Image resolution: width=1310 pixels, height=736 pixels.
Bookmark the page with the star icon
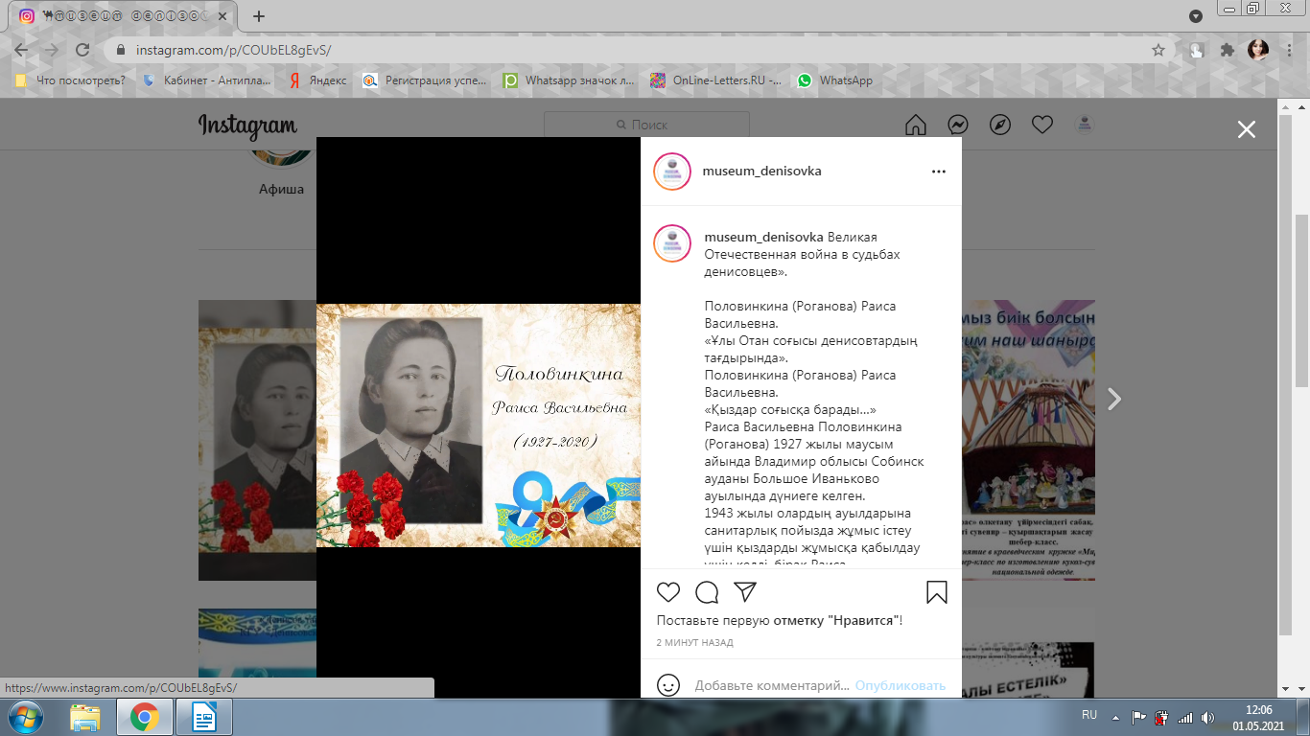click(x=1158, y=50)
